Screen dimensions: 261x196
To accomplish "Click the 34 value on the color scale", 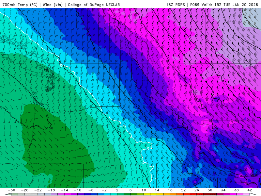I will tap(223, 190).
